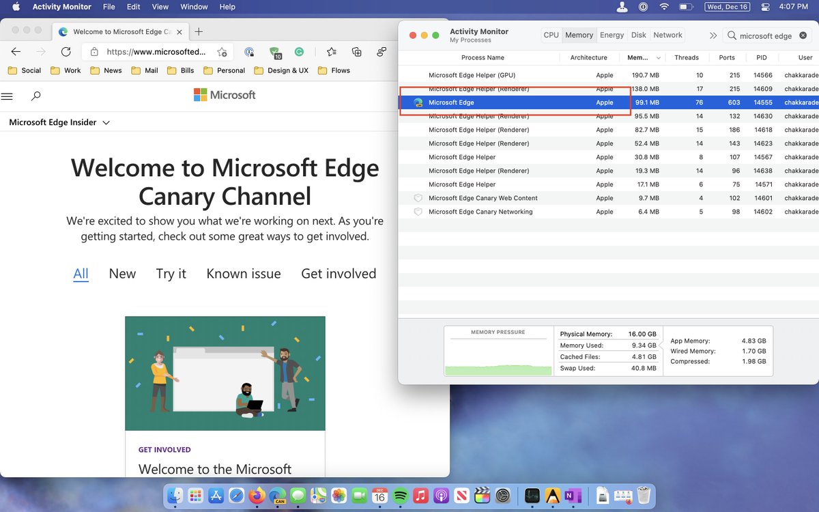This screenshot has width=819, height=512.
Task: Open Final Cut Pro in the Dock
Action: pos(483,496)
